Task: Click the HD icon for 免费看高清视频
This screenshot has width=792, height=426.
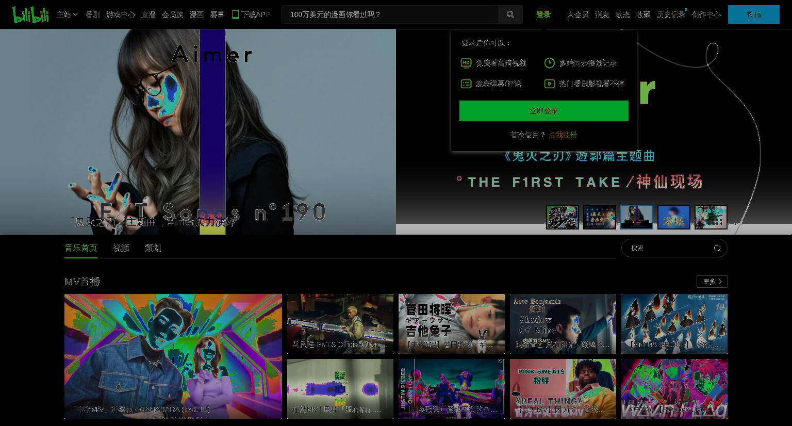Action: (466, 63)
